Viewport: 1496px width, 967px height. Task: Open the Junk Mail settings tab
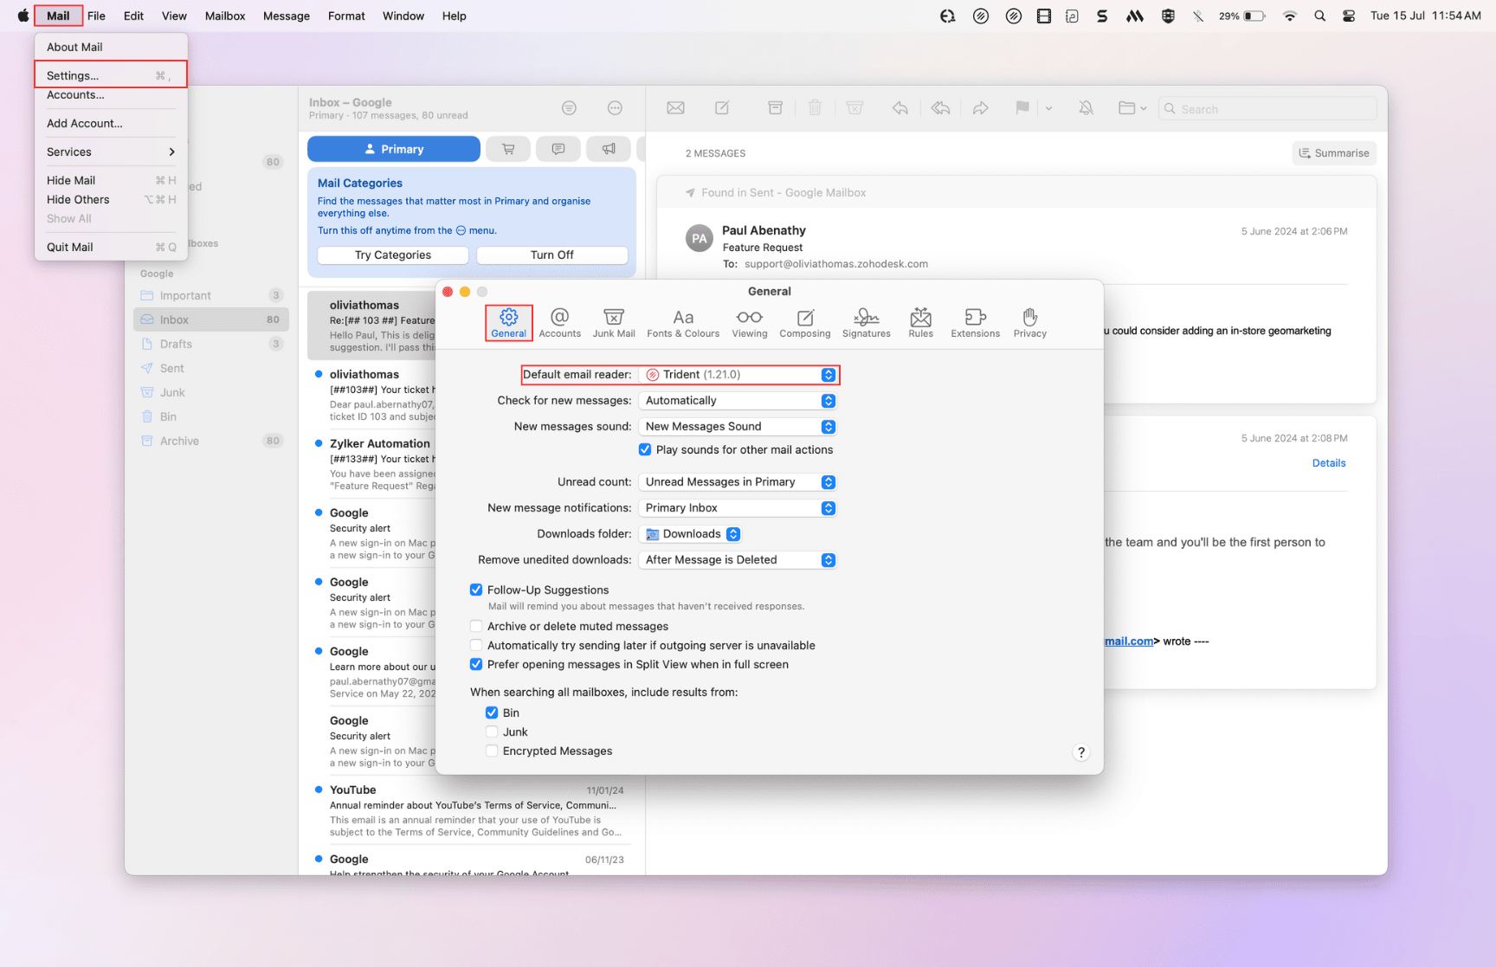[x=614, y=323]
